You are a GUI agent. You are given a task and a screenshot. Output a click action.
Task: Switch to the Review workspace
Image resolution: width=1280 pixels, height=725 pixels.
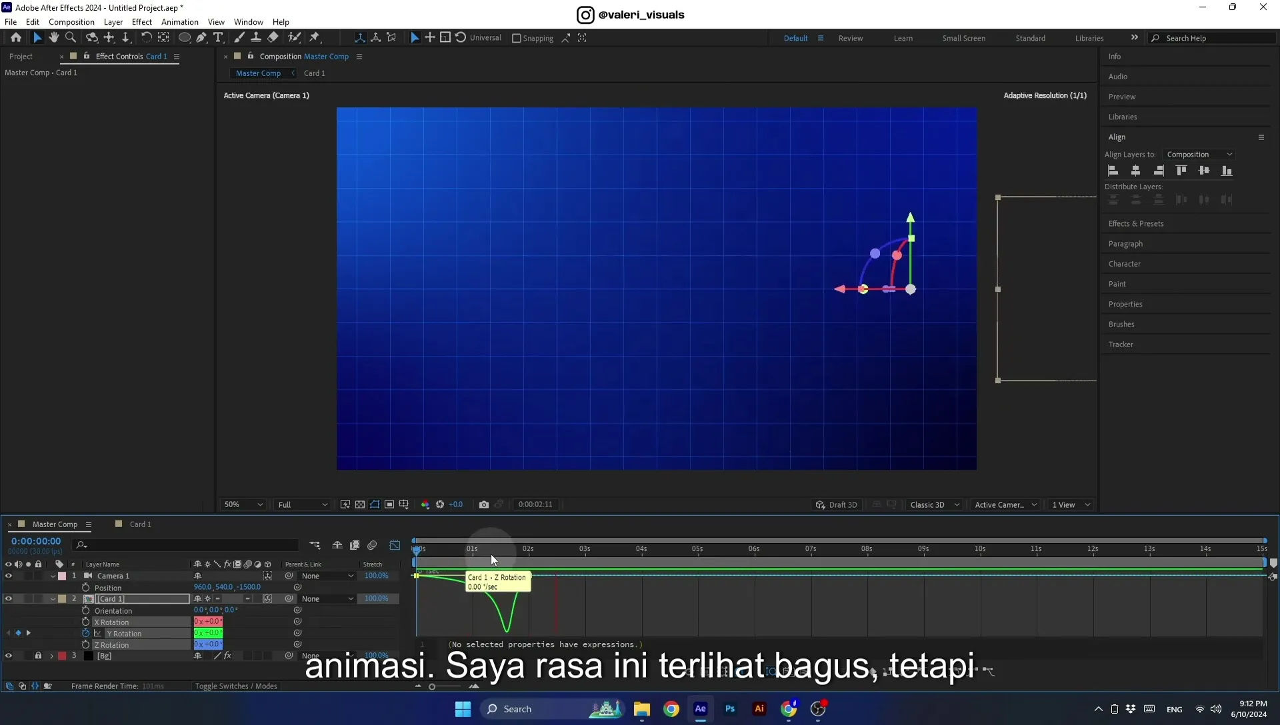[850, 39]
